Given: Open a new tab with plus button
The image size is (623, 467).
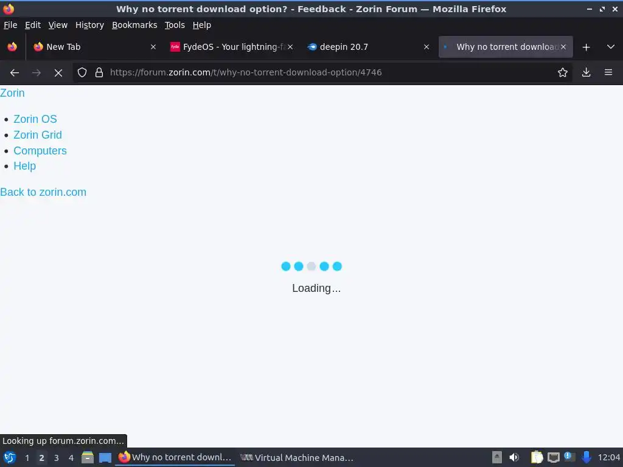Looking at the screenshot, I should [586, 47].
